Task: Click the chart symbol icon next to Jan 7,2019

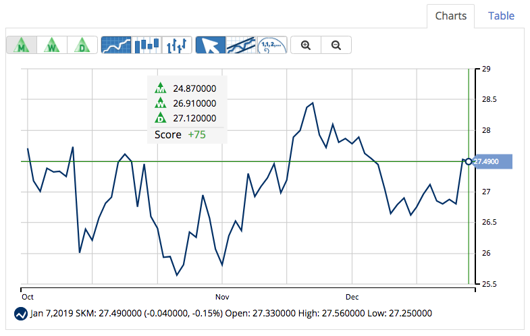Action: (21, 313)
